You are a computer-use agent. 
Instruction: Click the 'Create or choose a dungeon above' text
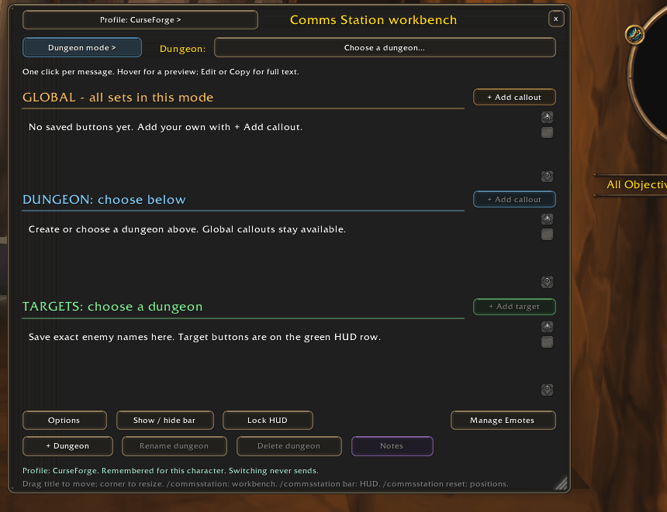187,229
